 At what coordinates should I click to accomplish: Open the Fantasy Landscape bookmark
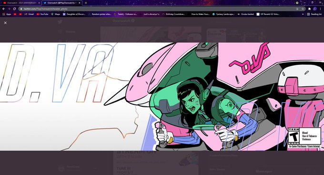pos(223,14)
